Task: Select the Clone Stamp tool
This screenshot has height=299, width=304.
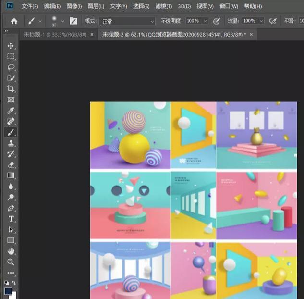Action: (11, 143)
